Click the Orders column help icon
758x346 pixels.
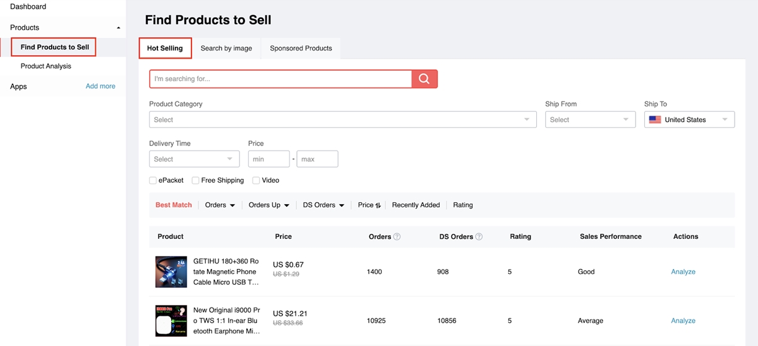click(x=397, y=237)
